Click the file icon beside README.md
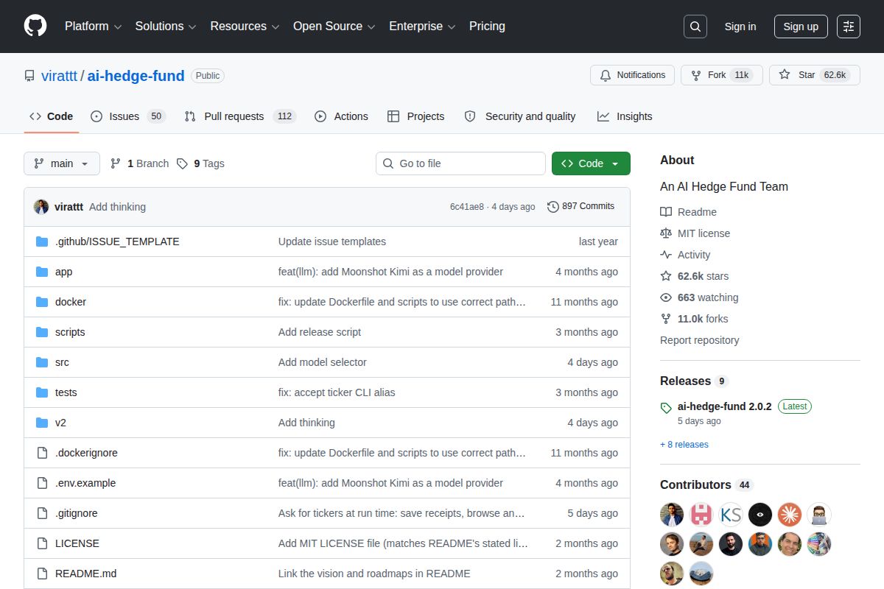 click(x=42, y=574)
